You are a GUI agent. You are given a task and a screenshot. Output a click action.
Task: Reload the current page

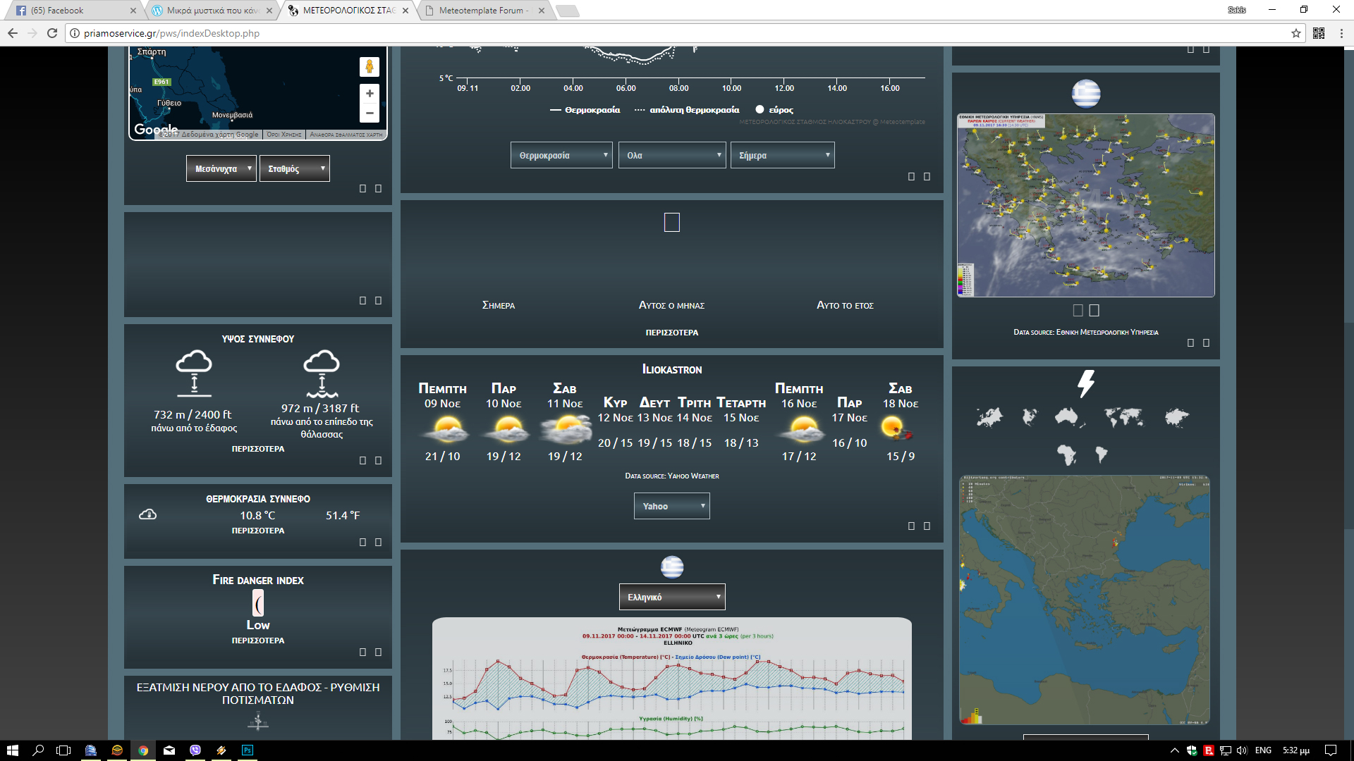52,33
